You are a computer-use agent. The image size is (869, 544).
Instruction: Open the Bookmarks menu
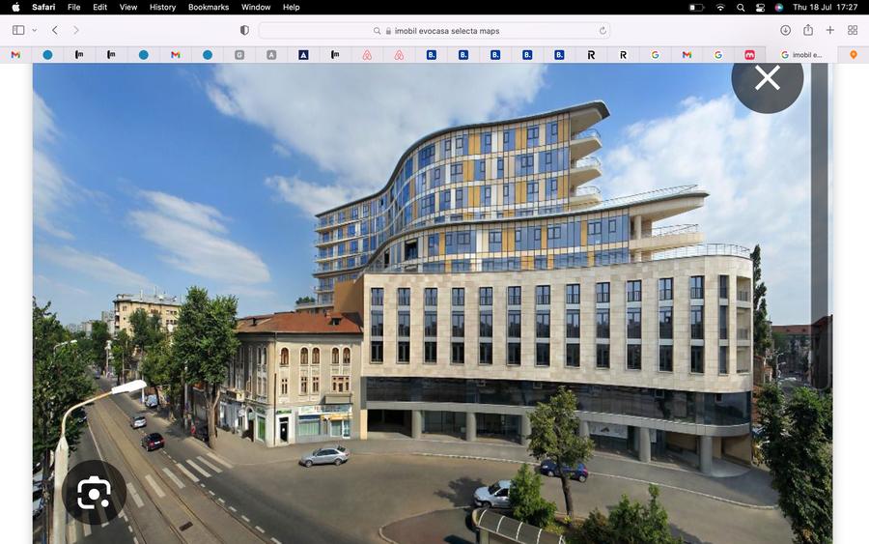(x=209, y=7)
